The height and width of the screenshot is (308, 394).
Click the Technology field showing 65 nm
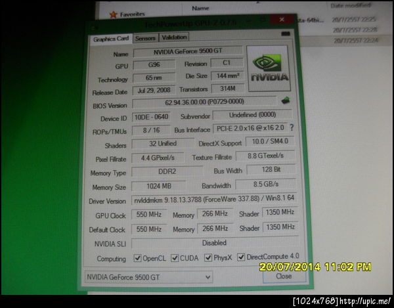tap(154, 78)
